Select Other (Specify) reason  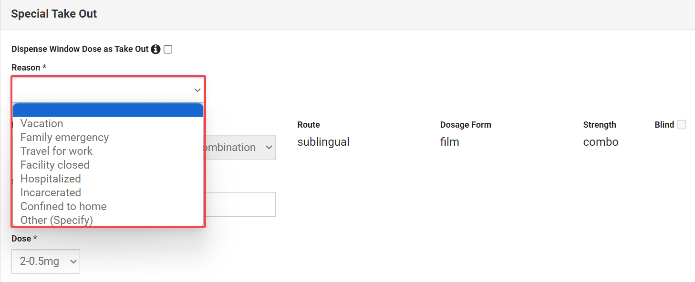56,220
